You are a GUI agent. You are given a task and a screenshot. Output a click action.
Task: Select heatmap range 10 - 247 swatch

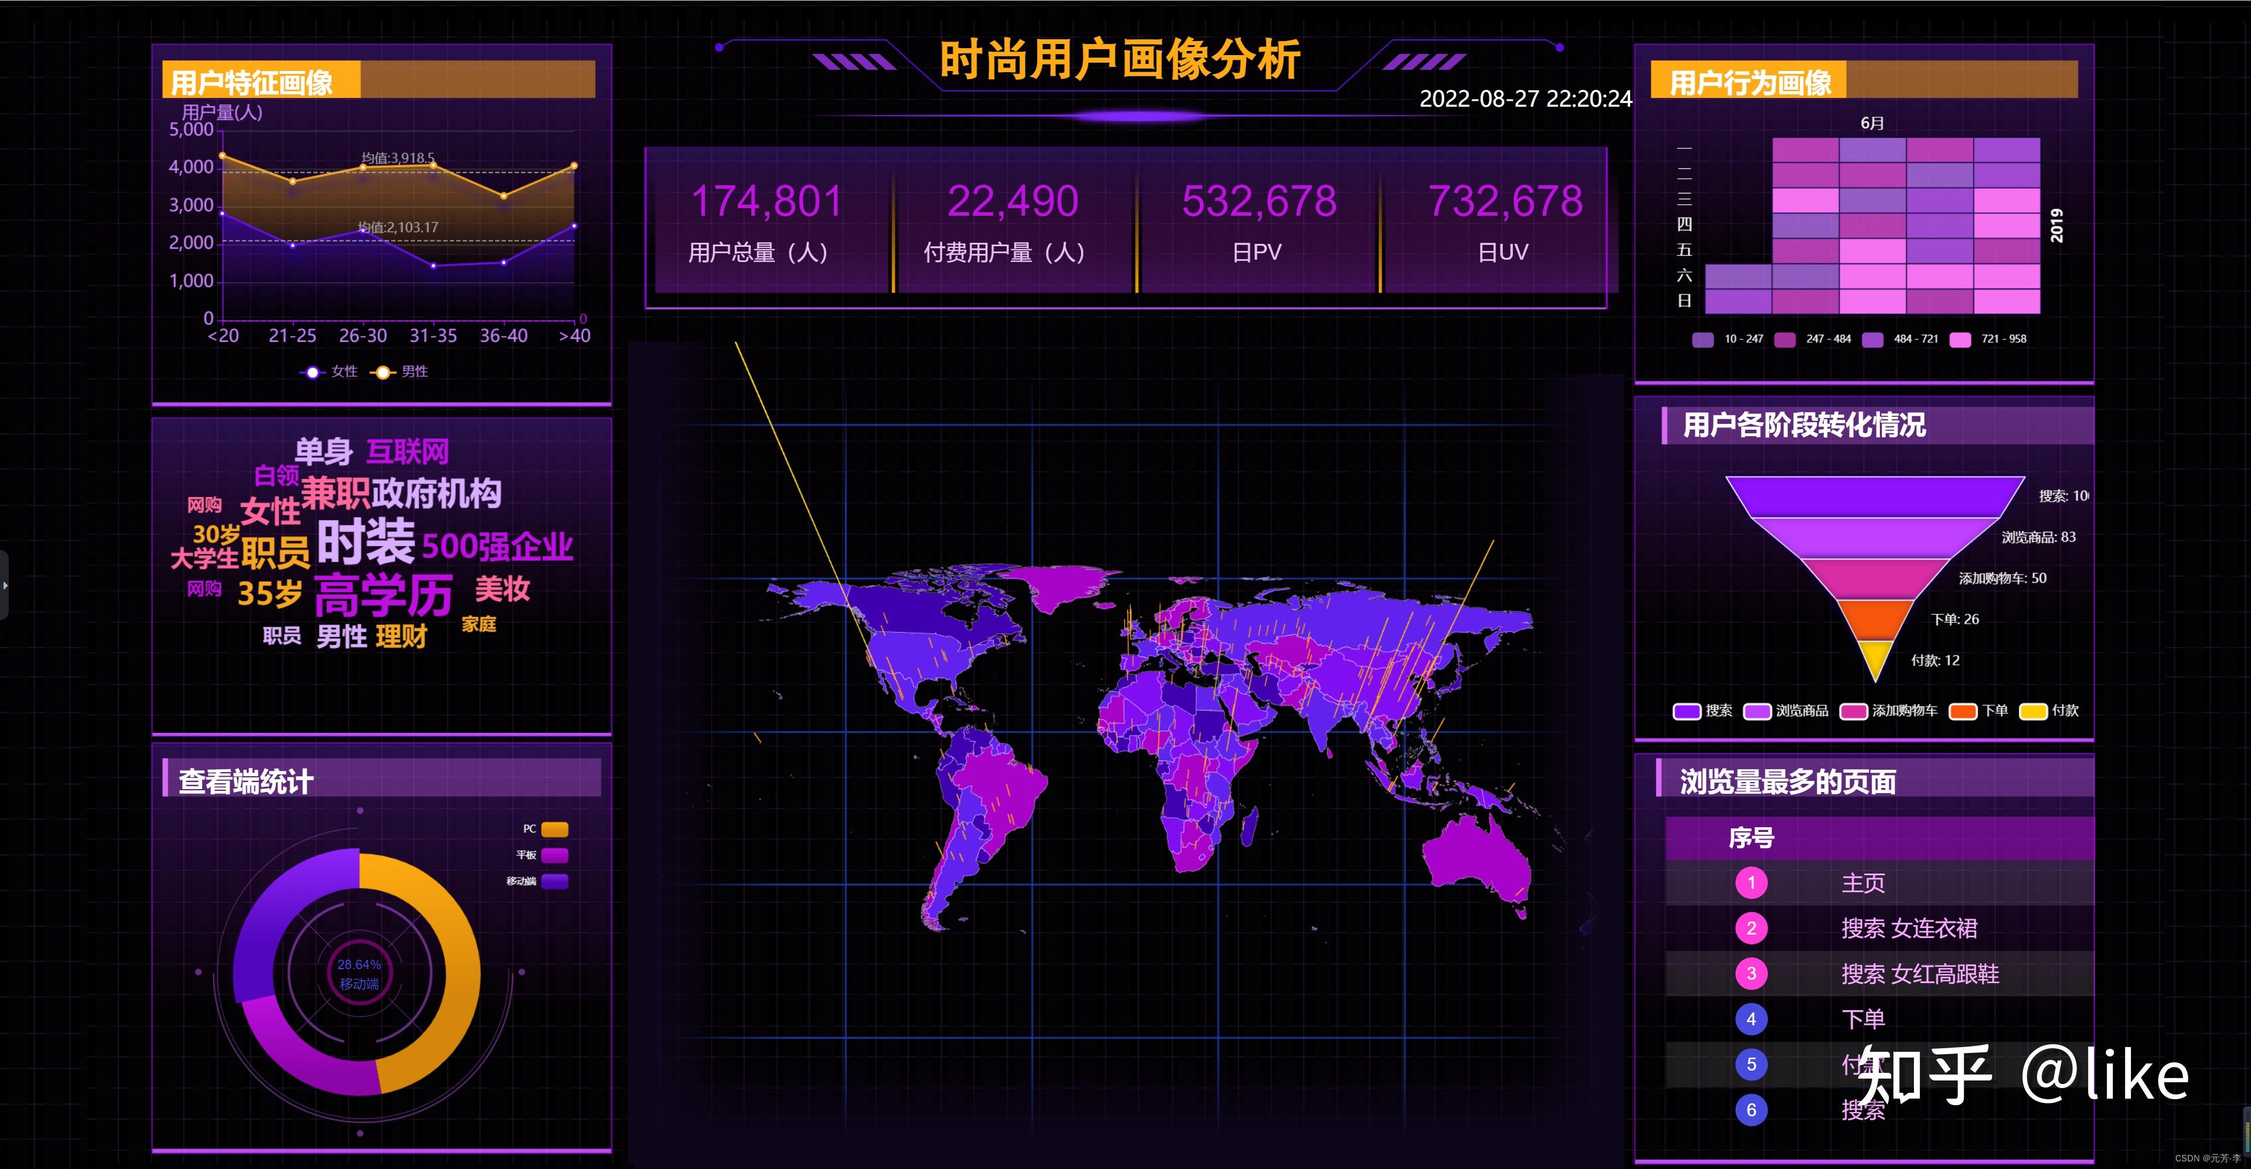tap(1703, 339)
